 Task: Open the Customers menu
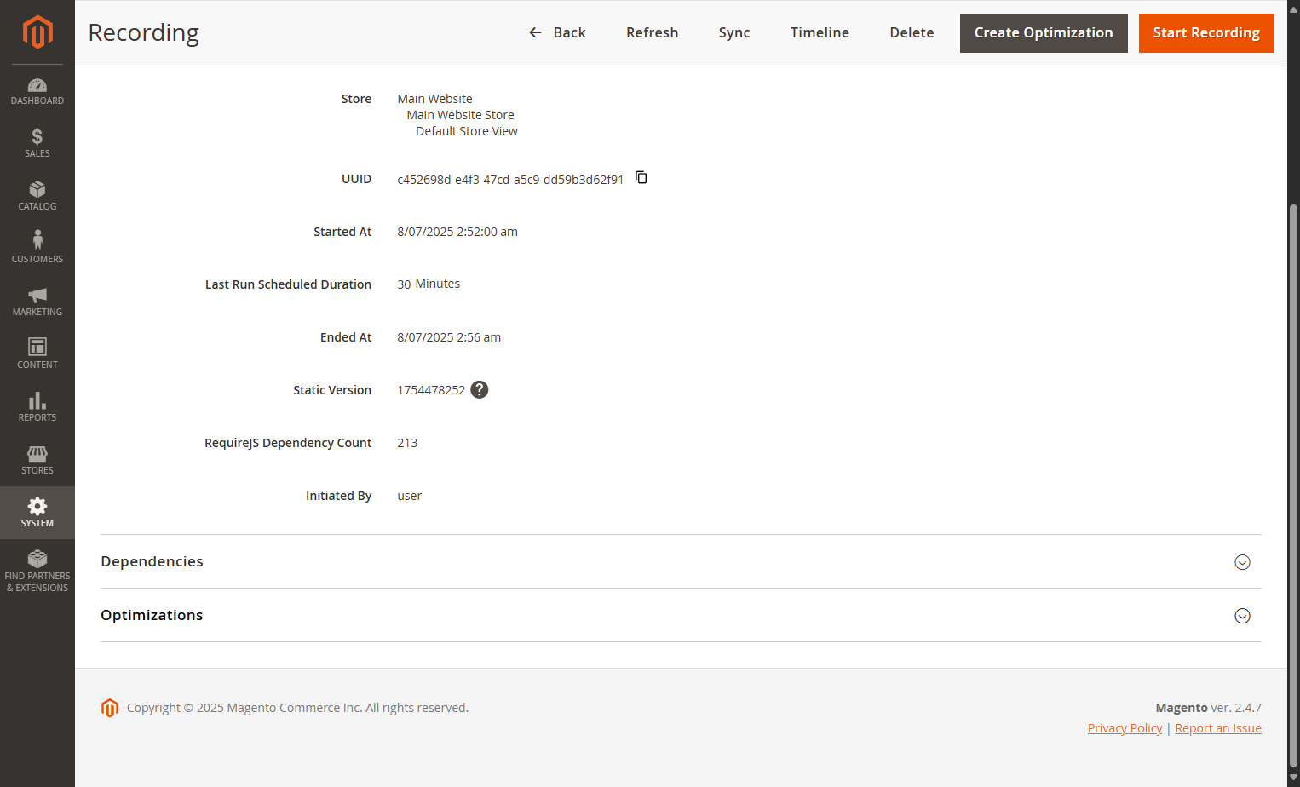37,249
